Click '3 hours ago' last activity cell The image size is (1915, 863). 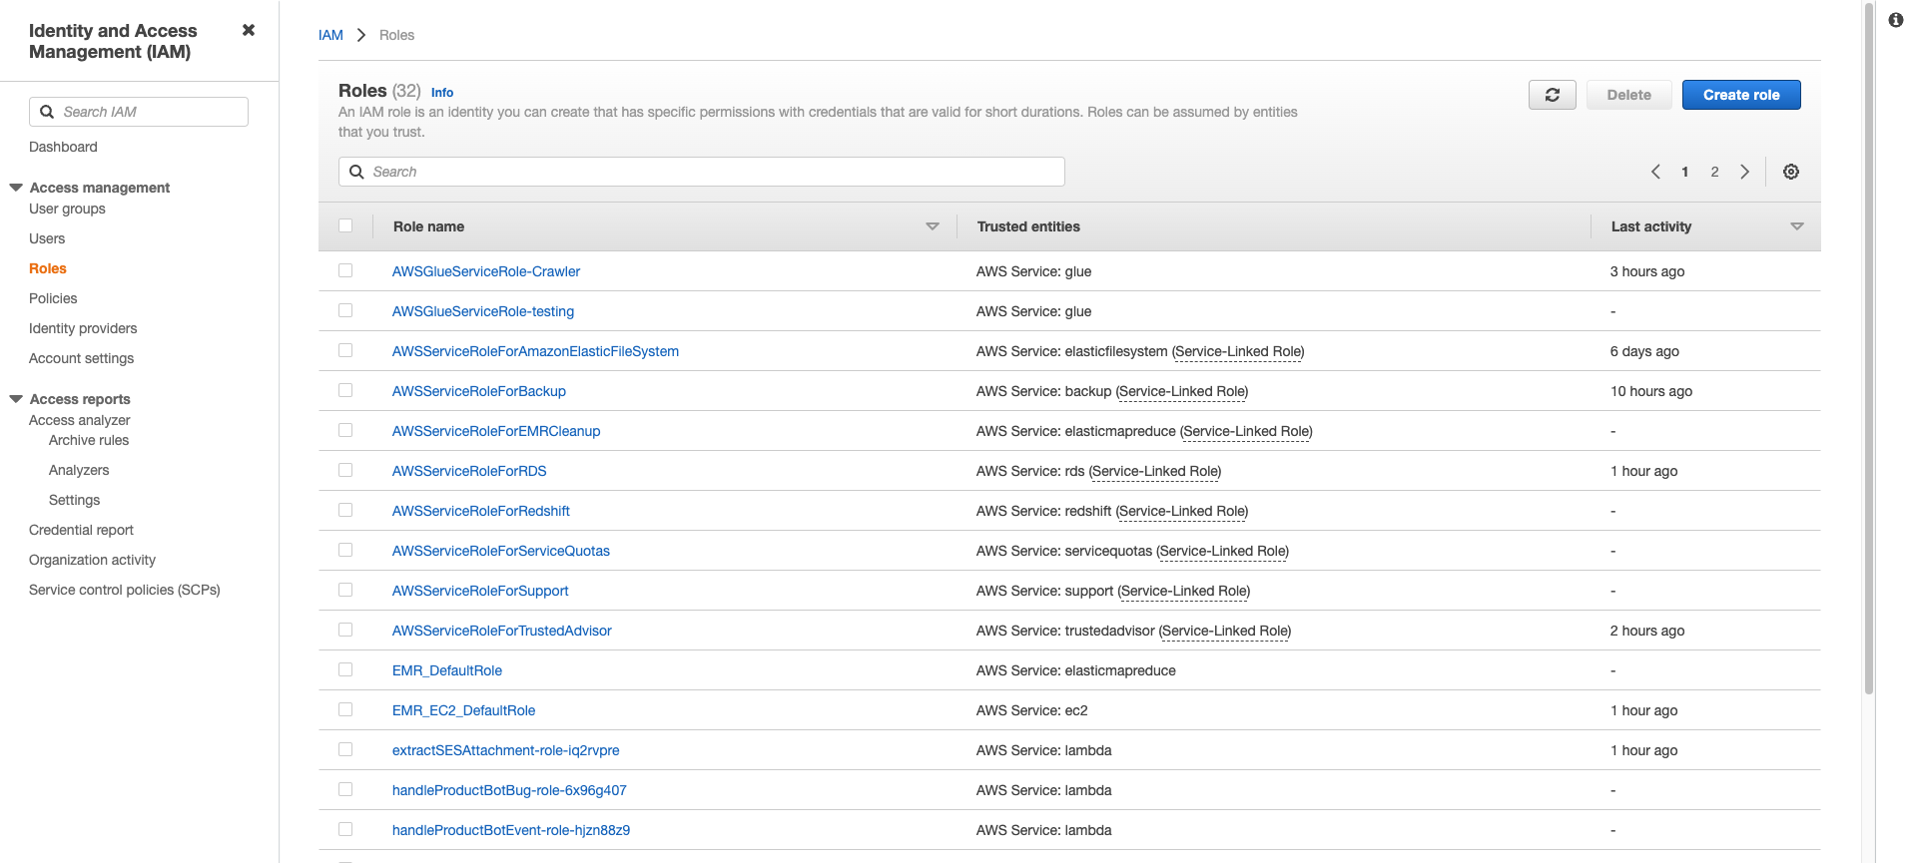1647,271
